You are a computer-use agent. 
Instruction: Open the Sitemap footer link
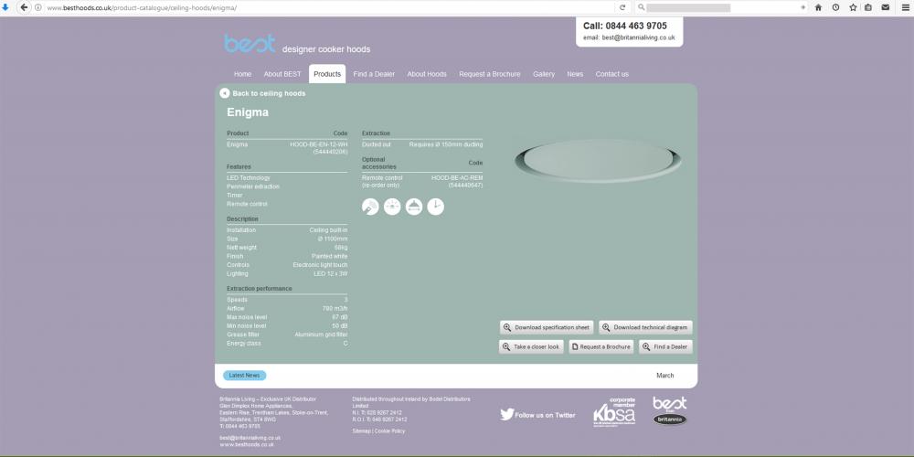(361, 431)
